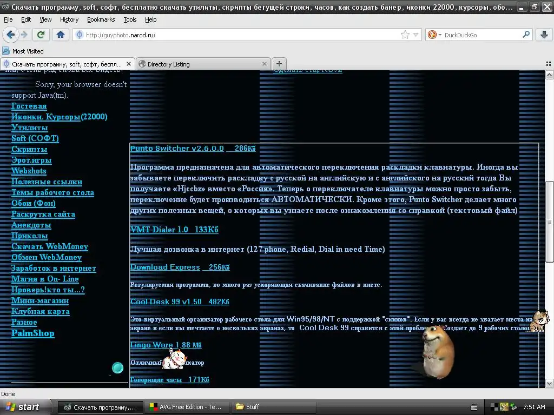The height and width of the screenshot is (415, 554).
Task: Open Cool Desk 99 v1.50 link
Action: [180, 302]
